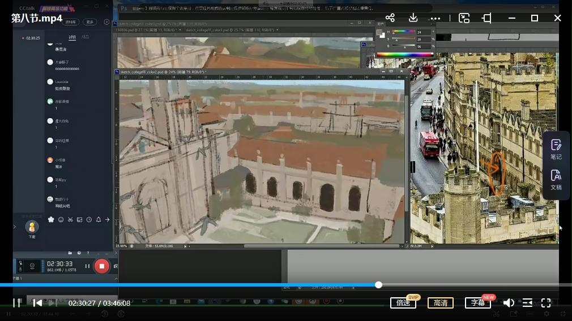Click the saturation S slider in color panel
This screenshot has width=572, height=321.
[403, 40]
